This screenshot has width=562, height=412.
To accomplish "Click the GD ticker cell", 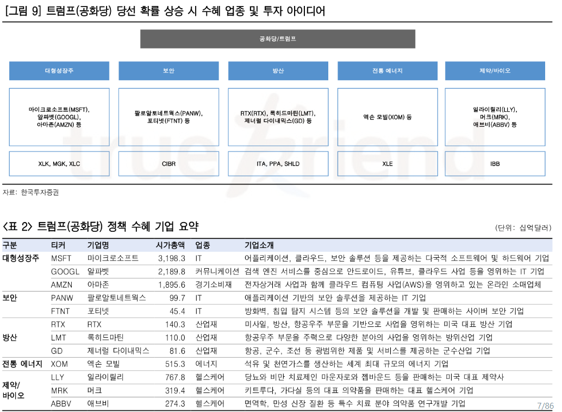I will coord(57,351).
